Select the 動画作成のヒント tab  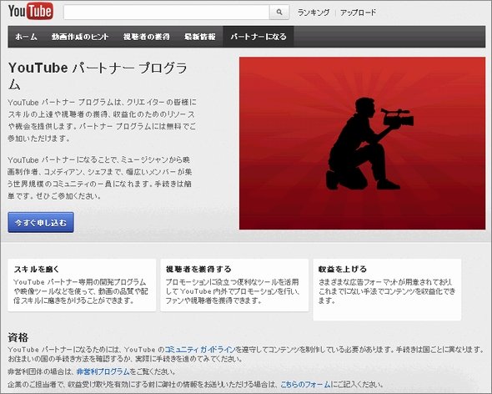coord(80,37)
